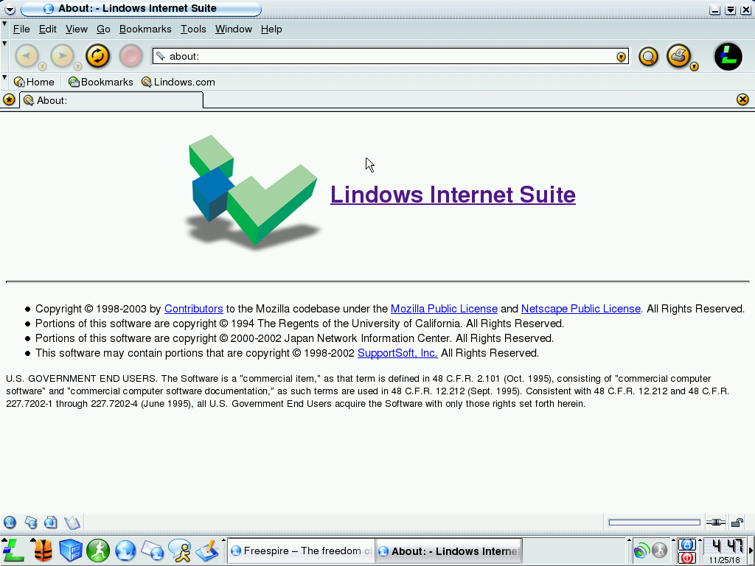Screen dimensions: 755x566
Task: Click the panel hide arrow beside clock
Action: (751, 550)
